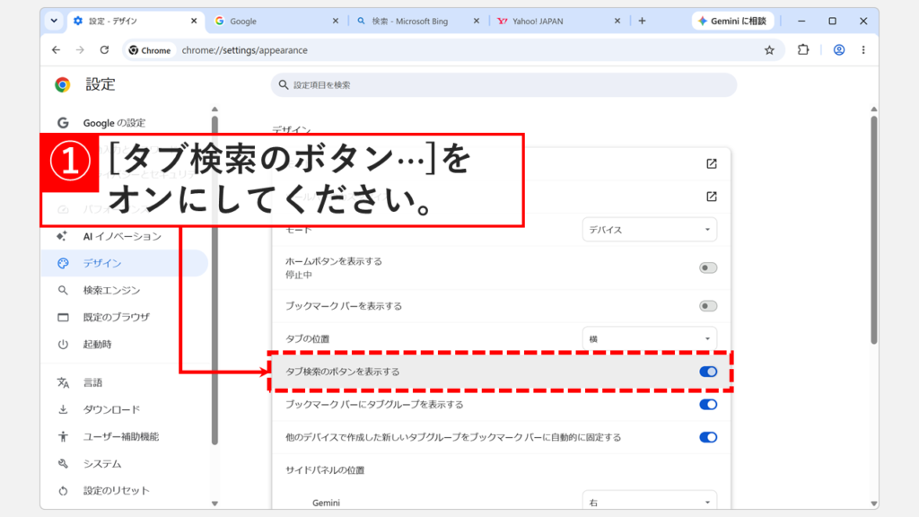The width and height of the screenshot is (919, 517).
Task: Click the main page scroll down arrow
Action: tap(874, 504)
